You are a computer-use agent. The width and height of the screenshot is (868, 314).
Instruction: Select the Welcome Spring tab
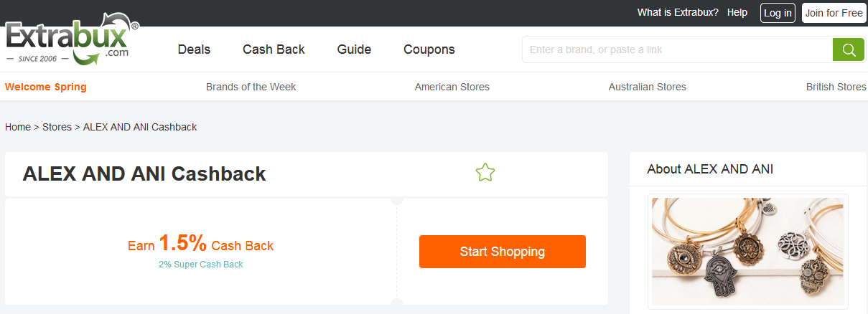46,87
